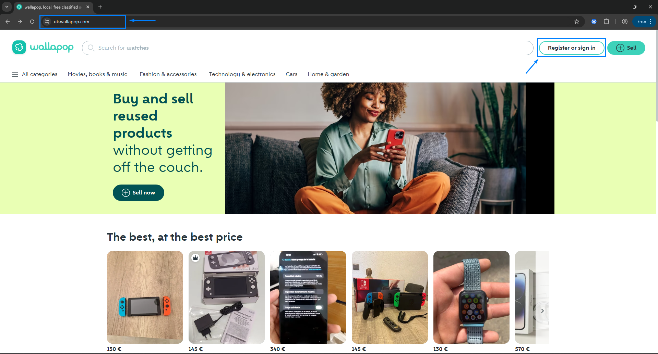View site information icon in address bar
This screenshot has height=354, width=658.
[x=47, y=22]
